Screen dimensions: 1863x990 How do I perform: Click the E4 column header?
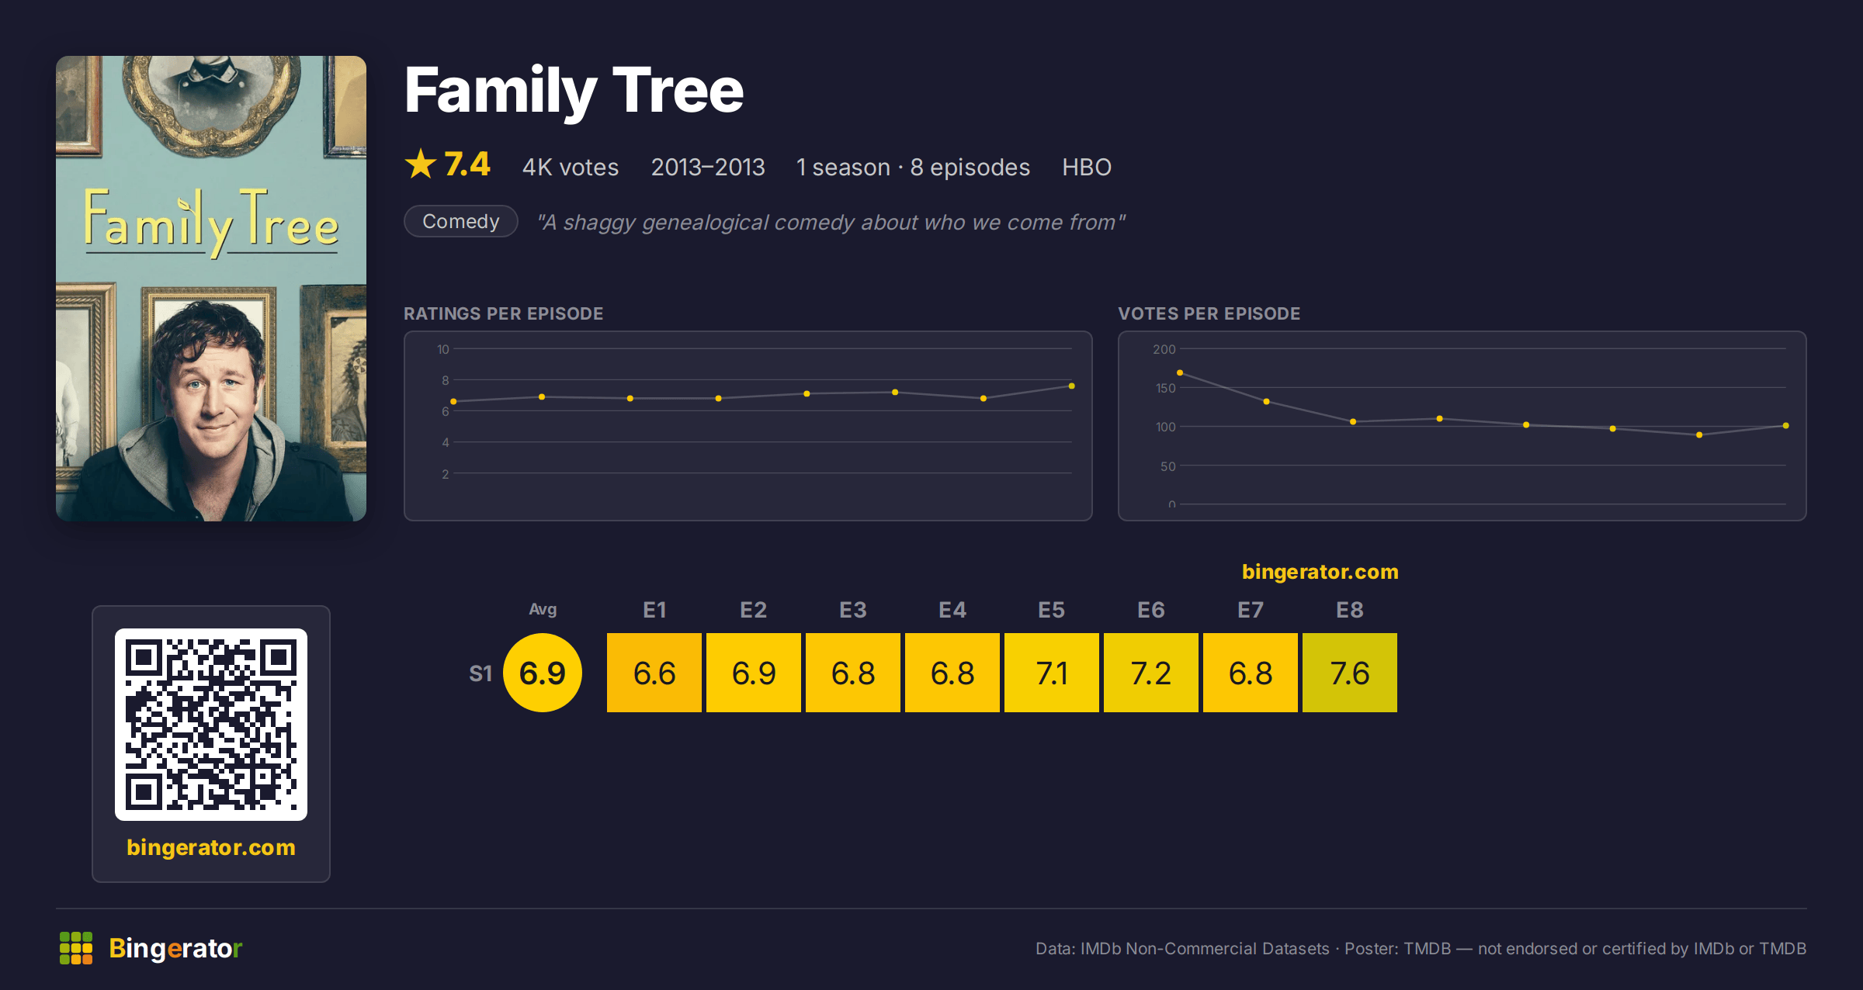point(952,610)
